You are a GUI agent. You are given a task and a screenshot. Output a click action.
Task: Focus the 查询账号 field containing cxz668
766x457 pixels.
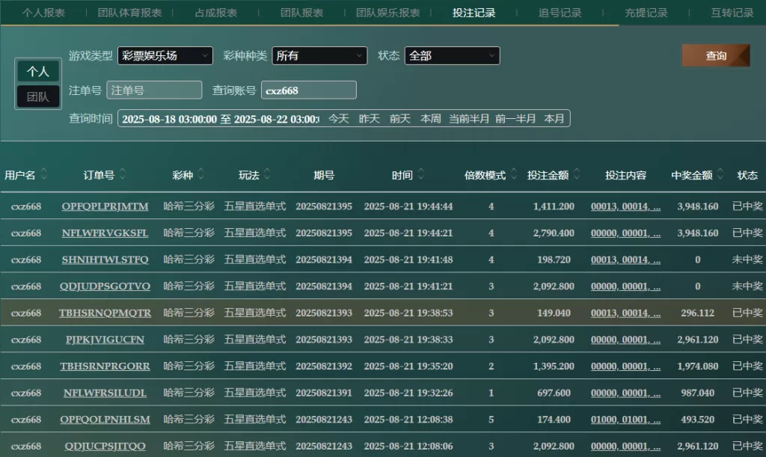pos(308,91)
